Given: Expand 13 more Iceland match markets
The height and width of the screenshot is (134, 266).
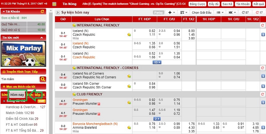Looking at the screenshot, I should (x=157, y=62).
